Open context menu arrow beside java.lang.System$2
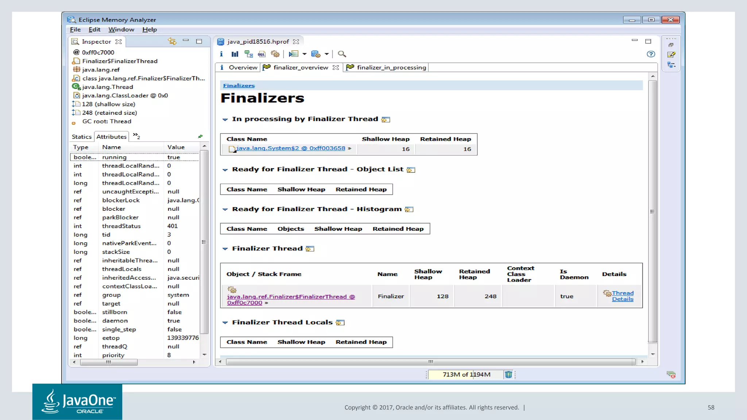This screenshot has height=420, width=747. point(349,148)
